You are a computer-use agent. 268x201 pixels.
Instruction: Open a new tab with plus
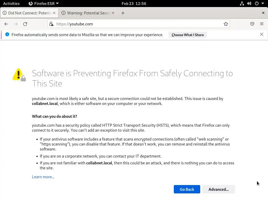[x=123, y=13]
